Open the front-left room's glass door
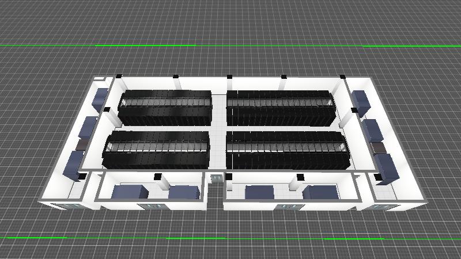Screen dimensions: 461x259 pyautogui.click(x=152, y=206)
